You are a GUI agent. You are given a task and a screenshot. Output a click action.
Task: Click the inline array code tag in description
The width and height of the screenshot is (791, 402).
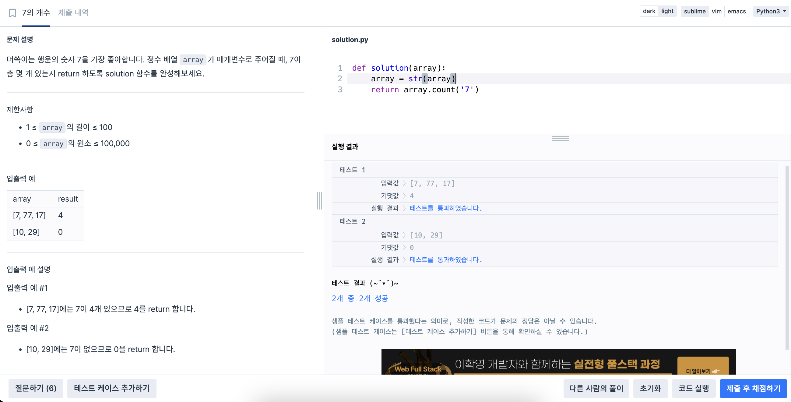click(193, 59)
